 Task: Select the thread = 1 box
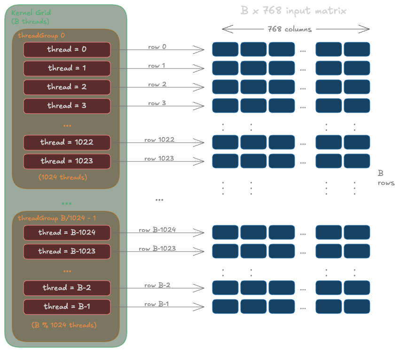point(66,68)
